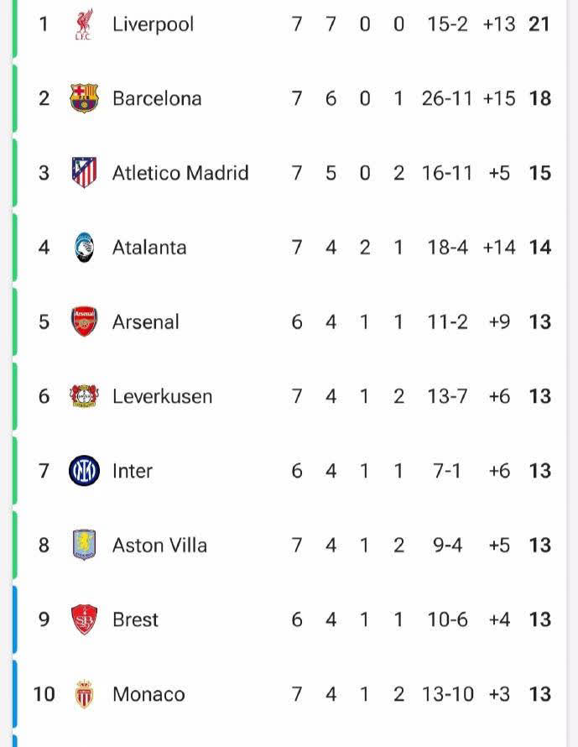Select the Aston Villa team name
578x747 pixels.
159,545
